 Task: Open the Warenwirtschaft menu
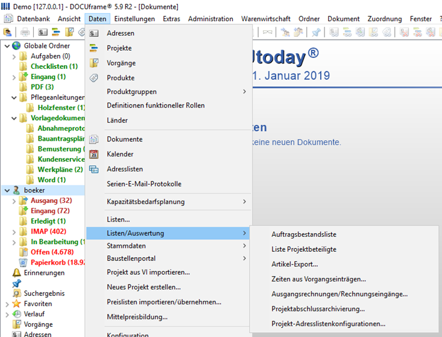click(265, 19)
